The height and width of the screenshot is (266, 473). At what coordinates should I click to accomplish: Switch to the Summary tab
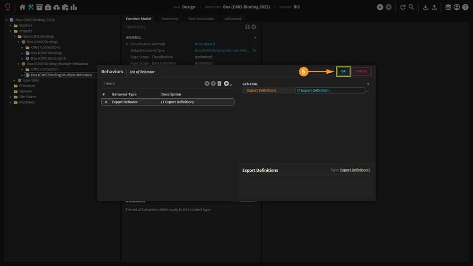[170, 19]
